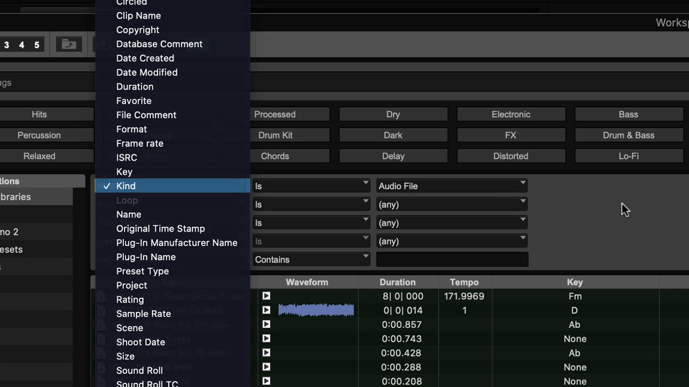Select view preset 4
The image size is (689, 387).
click(x=22, y=45)
